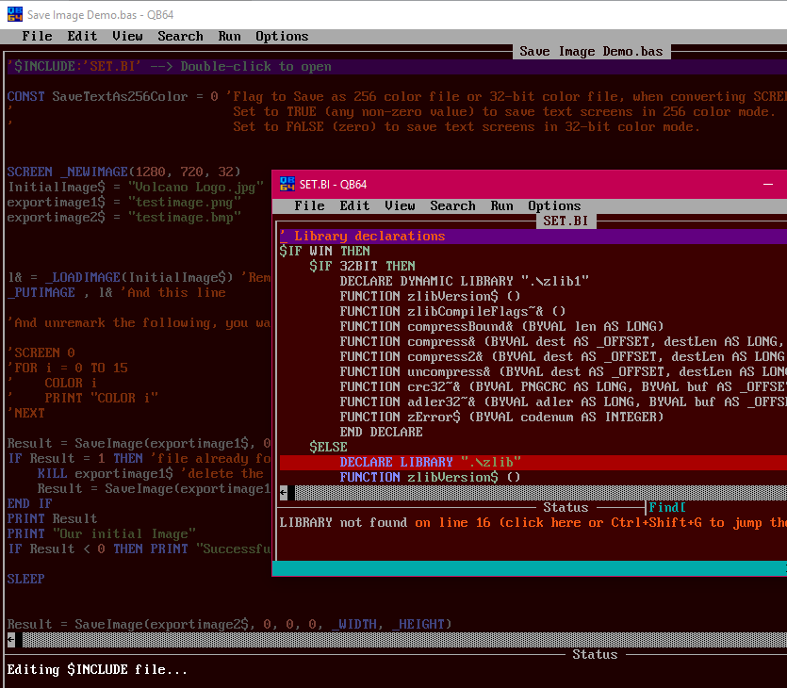
Task: Open Options menu in SET.BI window
Action: (554, 205)
